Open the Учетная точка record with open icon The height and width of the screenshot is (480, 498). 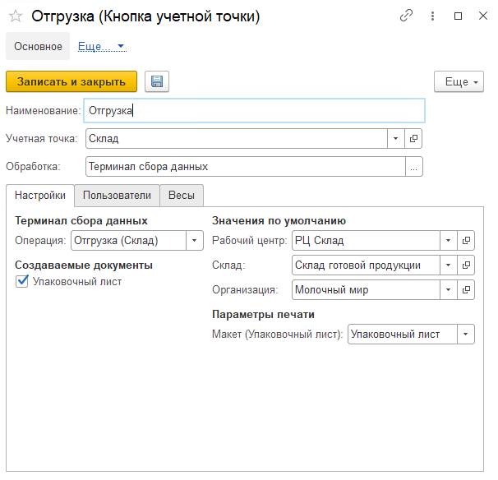(414, 139)
